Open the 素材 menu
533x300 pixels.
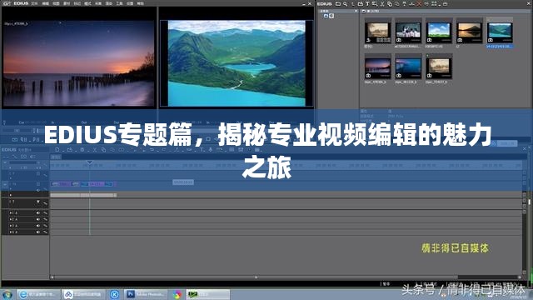(x=67, y=3)
